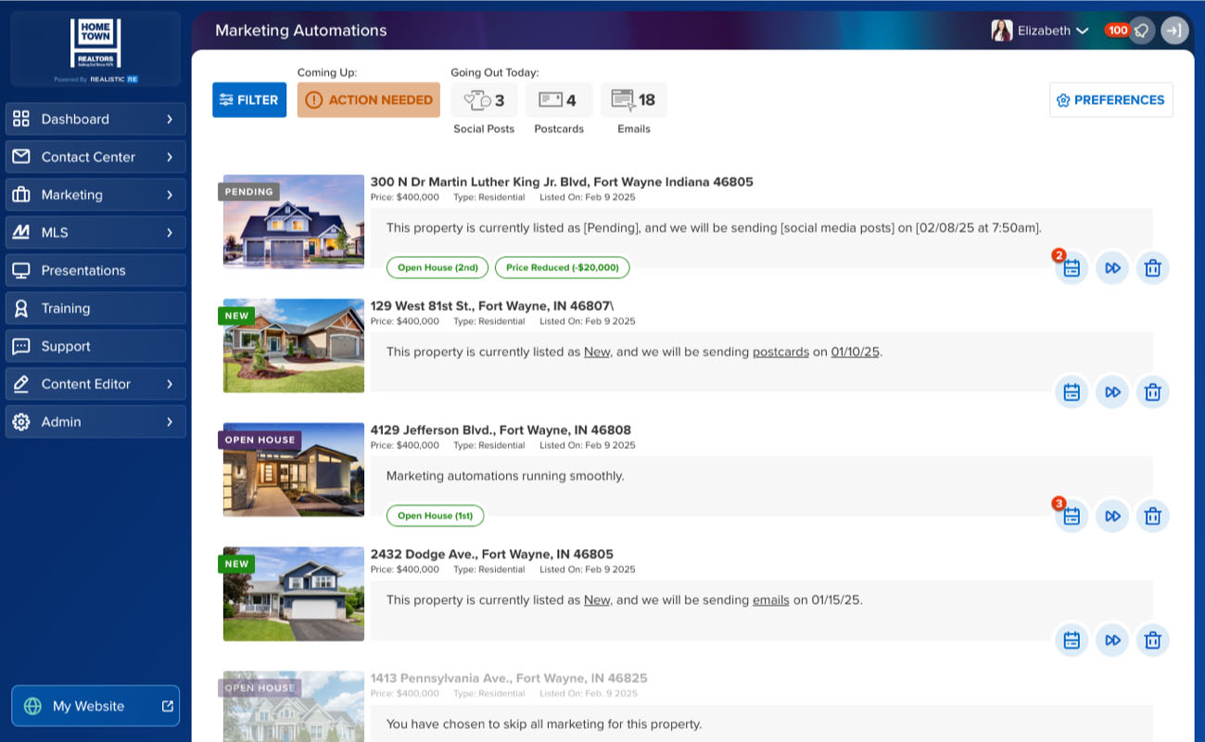Open Support from the sidebar menu

pyautogui.click(x=95, y=346)
